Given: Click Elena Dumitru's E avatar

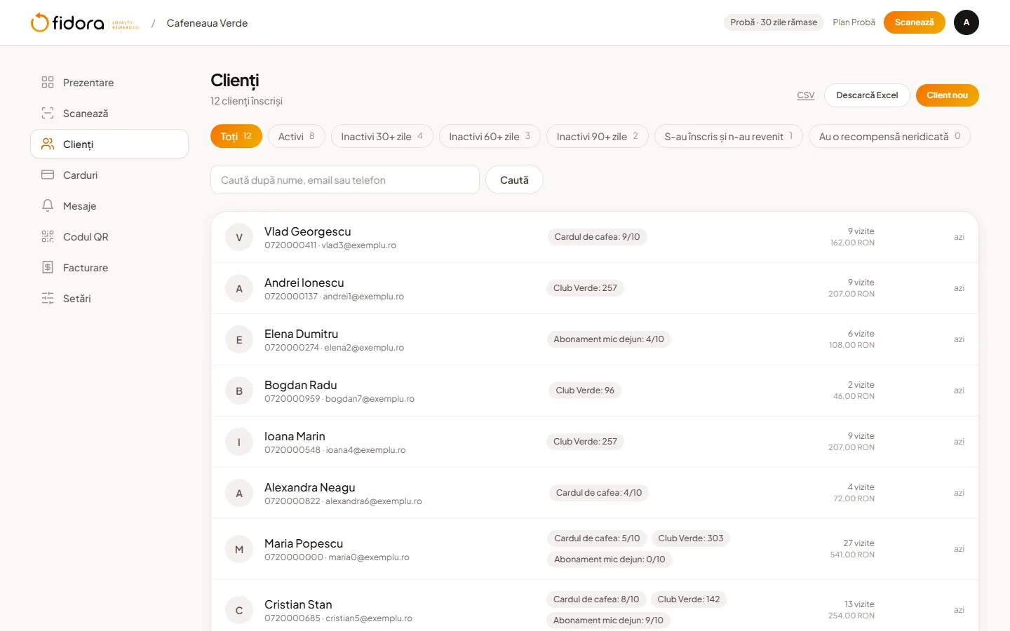Looking at the screenshot, I should pyautogui.click(x=239, y=340).
